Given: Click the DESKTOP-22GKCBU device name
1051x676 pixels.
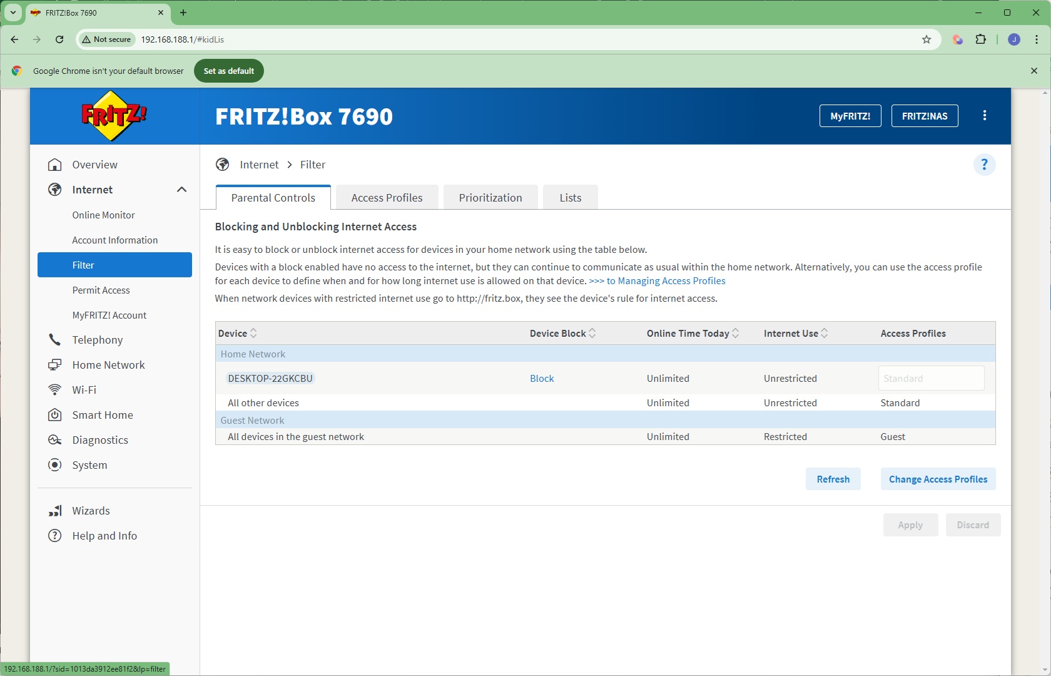Looking at the screenshot, I should [x=270, y=378].
